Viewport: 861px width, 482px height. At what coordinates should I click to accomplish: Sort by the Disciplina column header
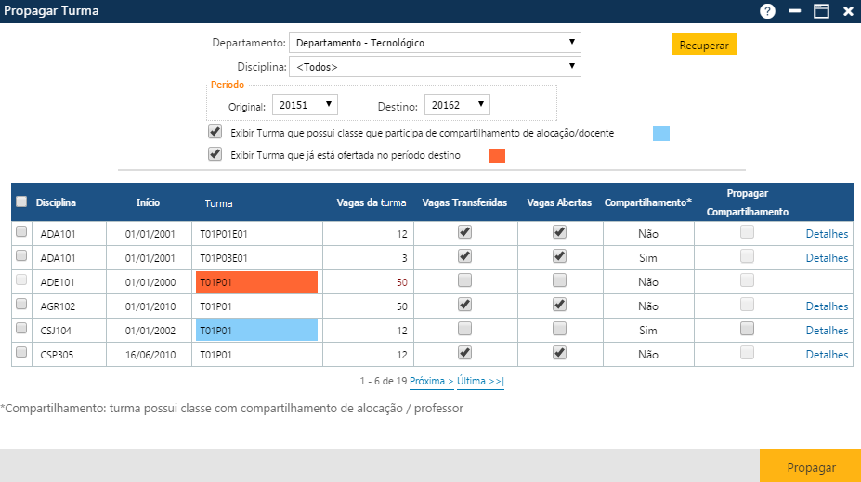(56, 202)
